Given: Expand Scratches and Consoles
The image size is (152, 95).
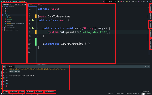Looking at the screenshot, I should 3,30.
